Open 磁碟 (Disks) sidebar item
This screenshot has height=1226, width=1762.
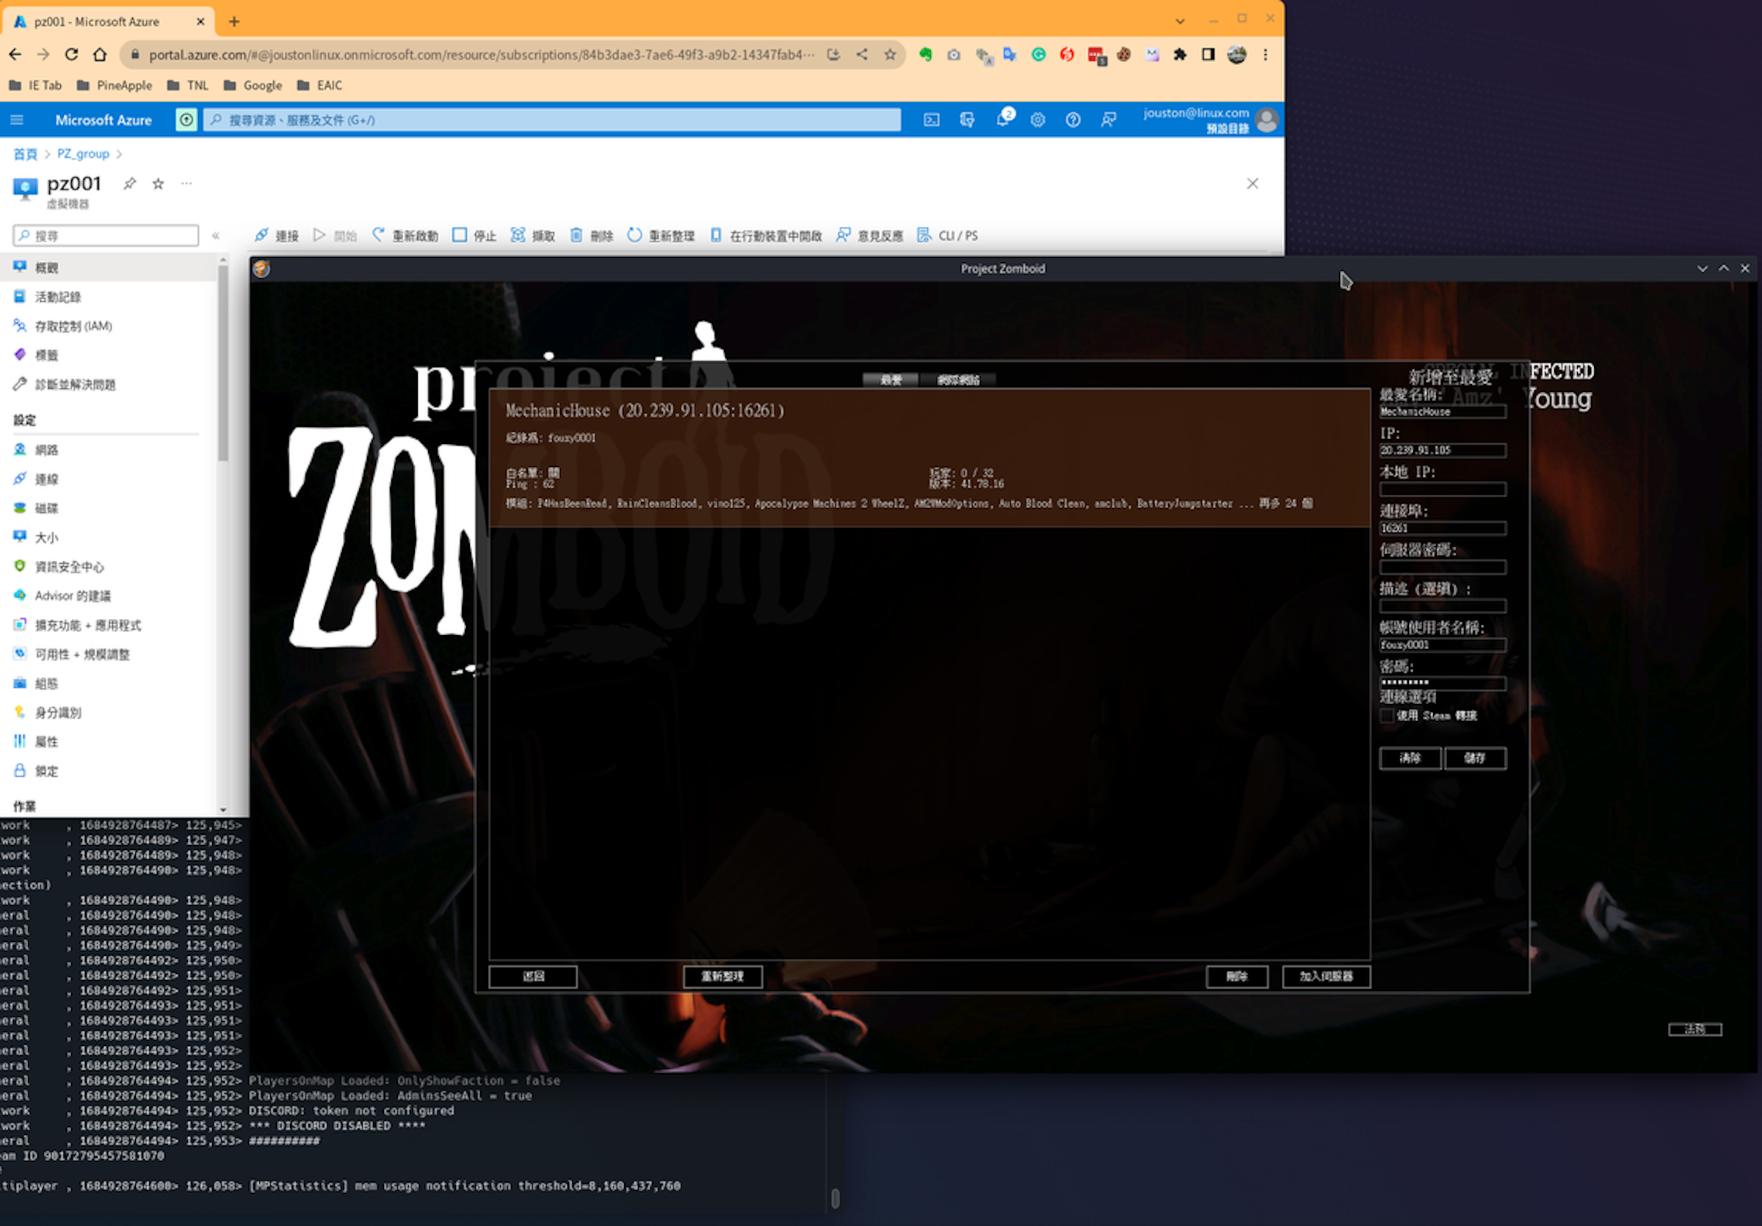[x=107, y=508]
